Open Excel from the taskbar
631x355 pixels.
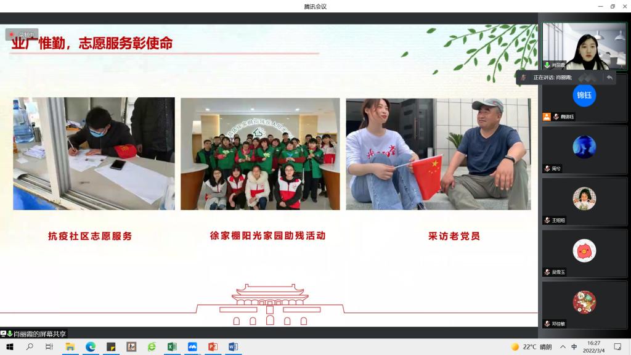point(172,347)
